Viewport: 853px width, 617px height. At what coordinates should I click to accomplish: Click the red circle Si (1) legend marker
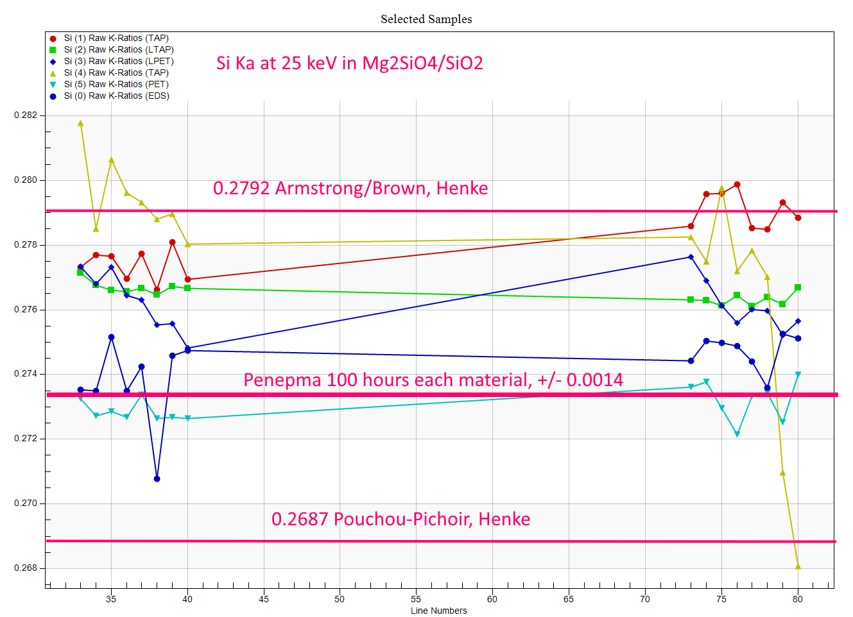(x=53, y=38)
